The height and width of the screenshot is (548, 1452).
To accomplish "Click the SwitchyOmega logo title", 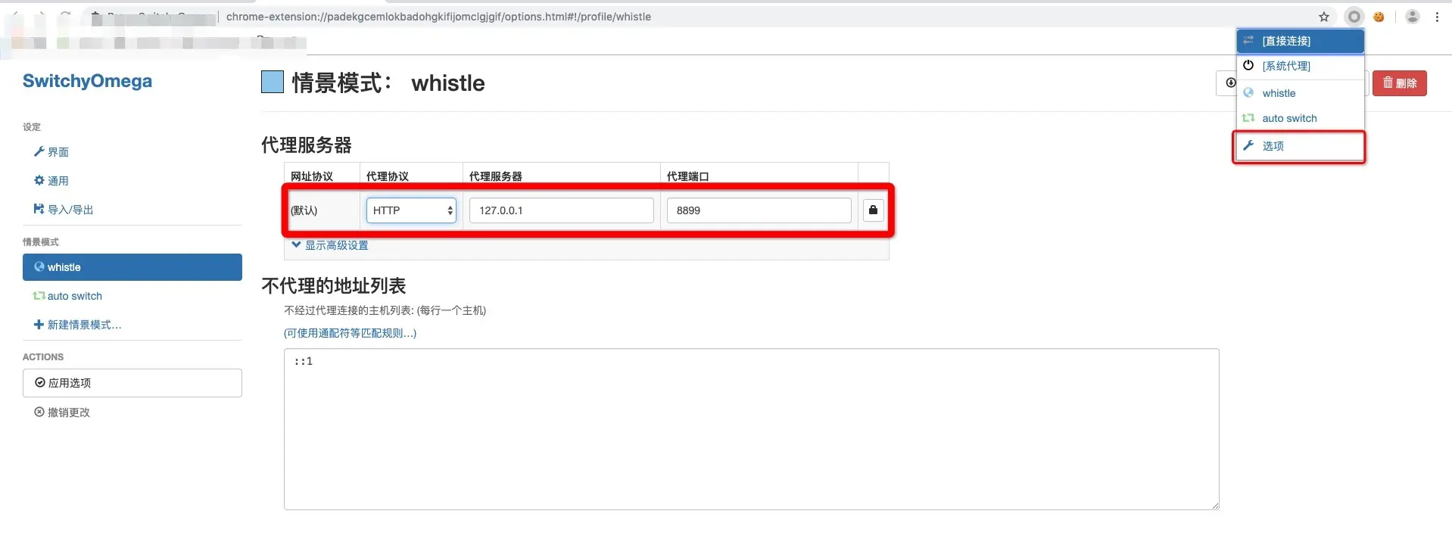I will click(87, 81).
